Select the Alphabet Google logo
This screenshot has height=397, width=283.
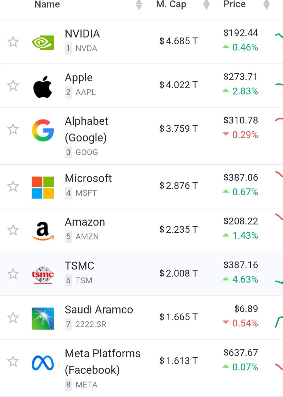pos(43,130)
